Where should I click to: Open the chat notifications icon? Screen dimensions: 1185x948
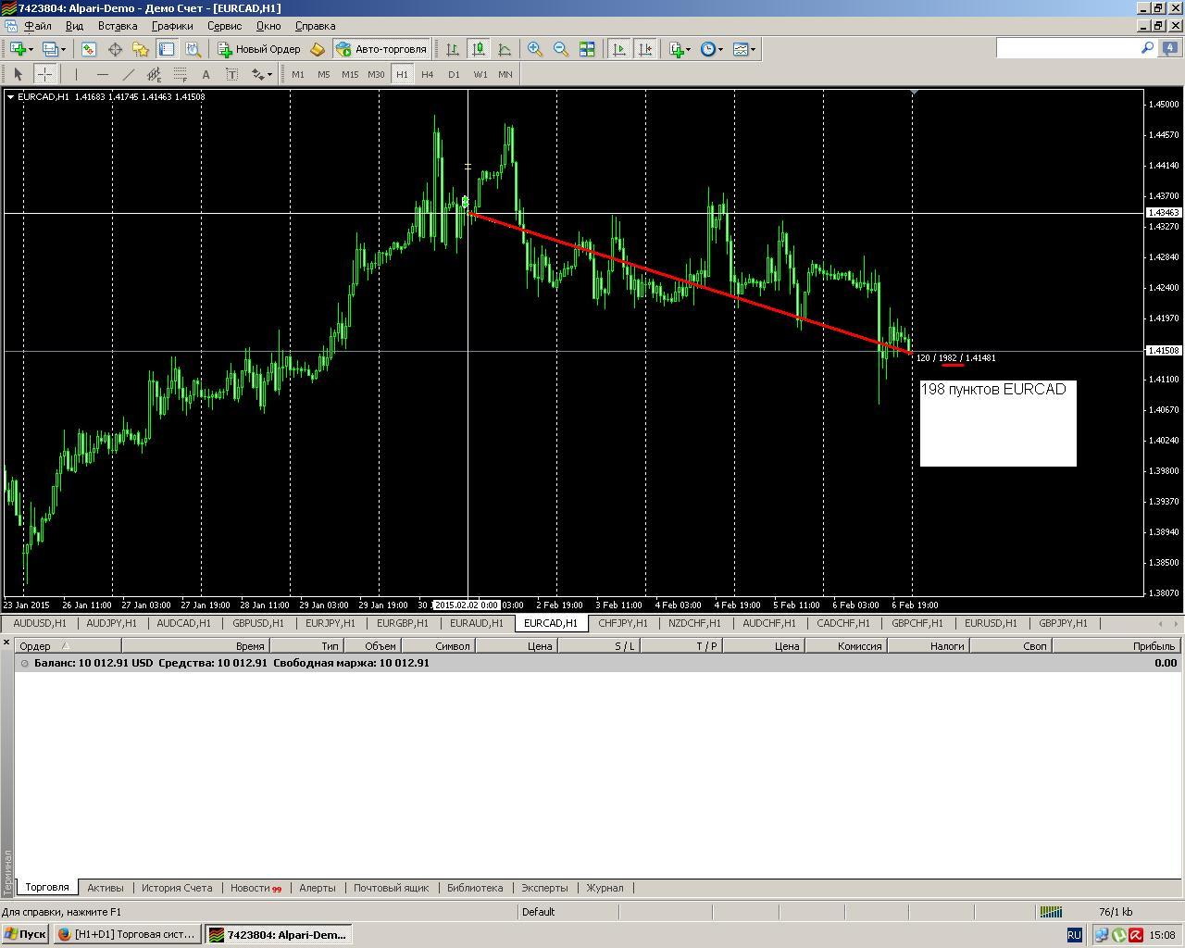click(1170, 48)
